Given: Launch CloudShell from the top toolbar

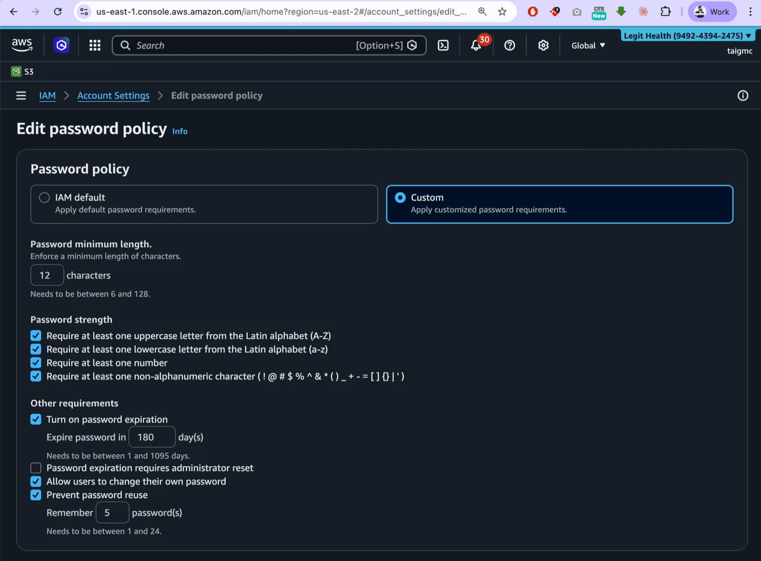Looking at the screenshot, I should click(443, 45).
